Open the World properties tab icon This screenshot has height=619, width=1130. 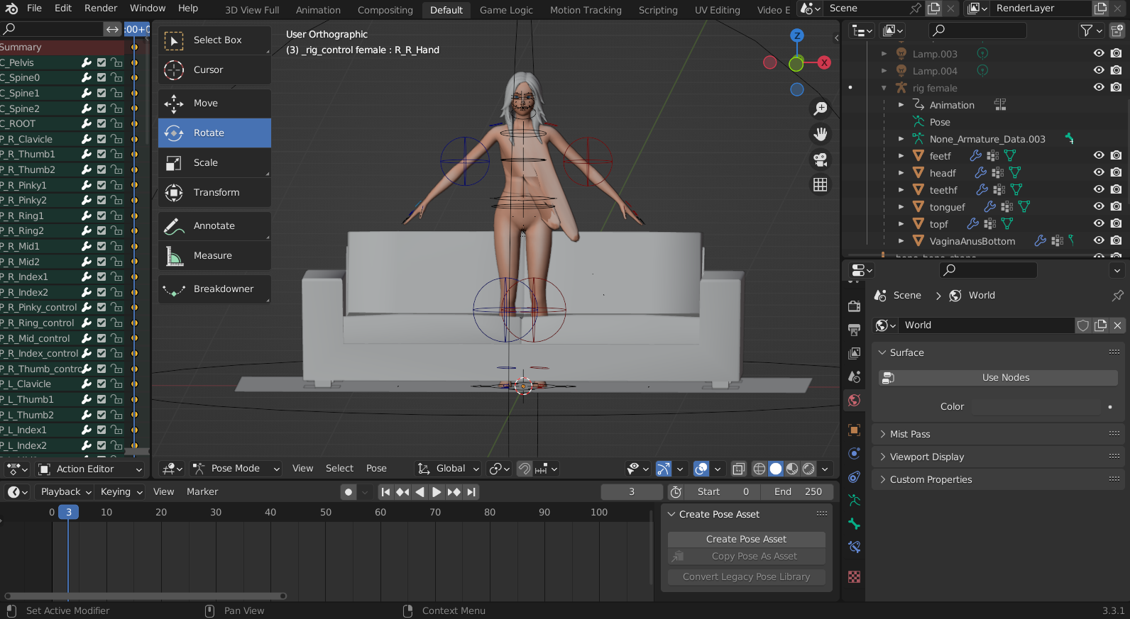[x=855, y=401]
